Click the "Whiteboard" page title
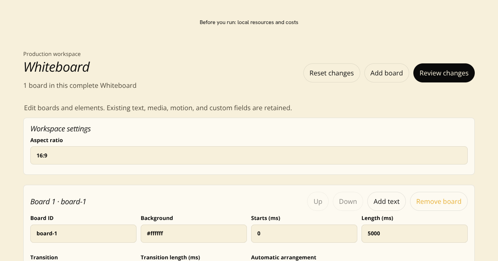This screenshot has height=261, width=498. [56, 67]
